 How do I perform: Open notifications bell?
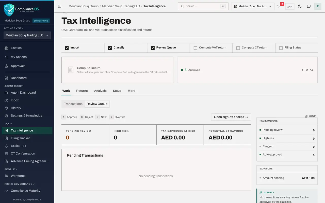(x=278, y=6)
